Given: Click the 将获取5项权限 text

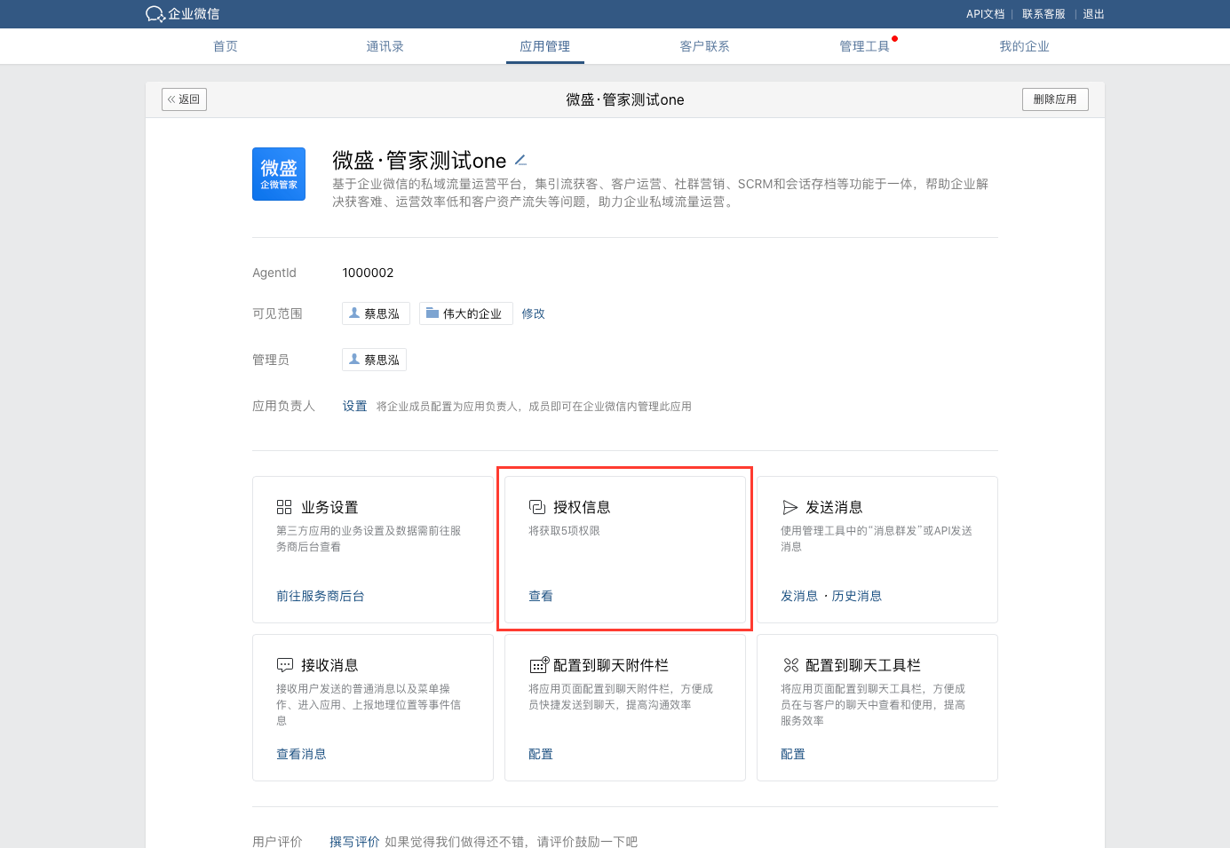Looking at the screenshot, I should [564, 531].
